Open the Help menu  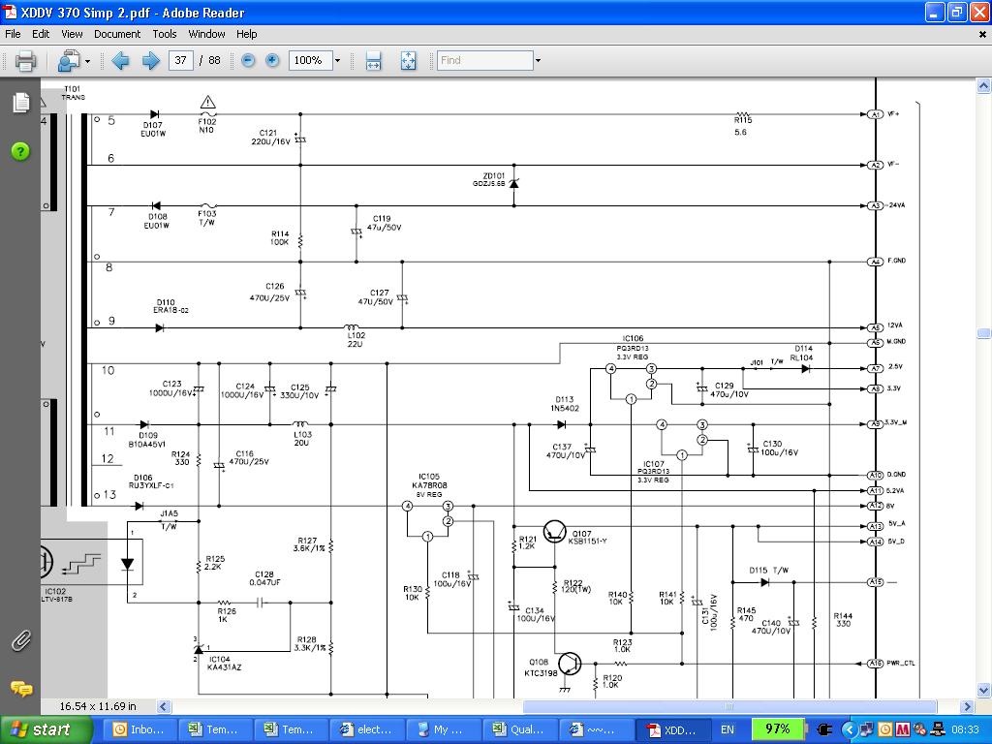[x=247, y=34]
